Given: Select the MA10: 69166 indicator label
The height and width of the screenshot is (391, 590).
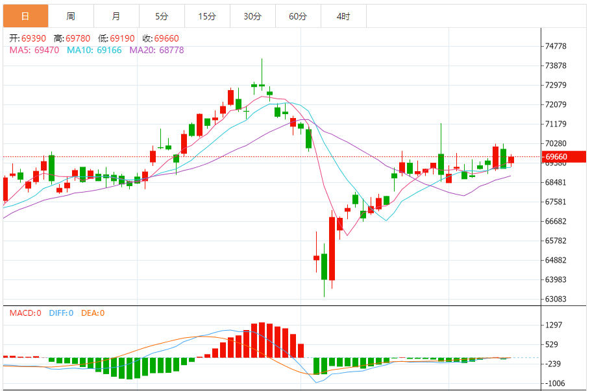Looking at the screenshot, I should coord(94,50).
